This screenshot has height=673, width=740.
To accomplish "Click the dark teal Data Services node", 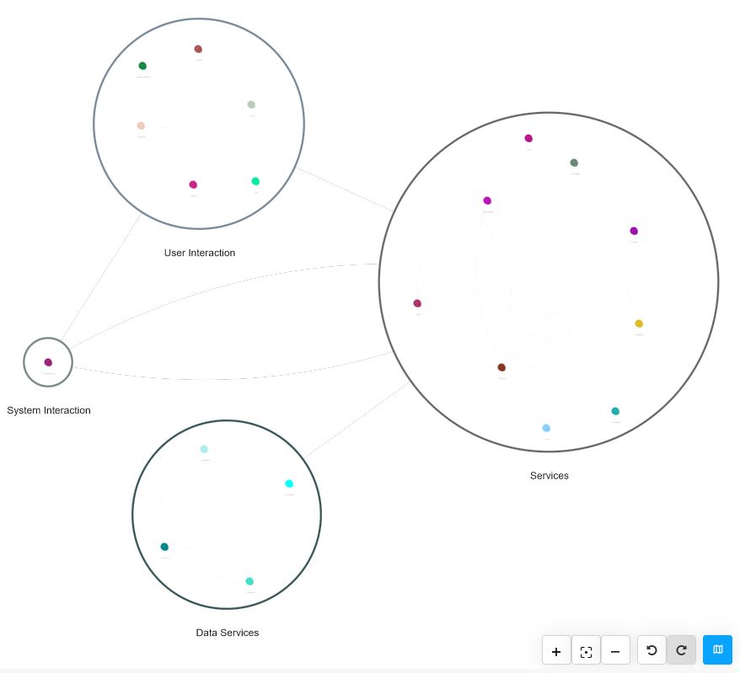I will point(164,547).
